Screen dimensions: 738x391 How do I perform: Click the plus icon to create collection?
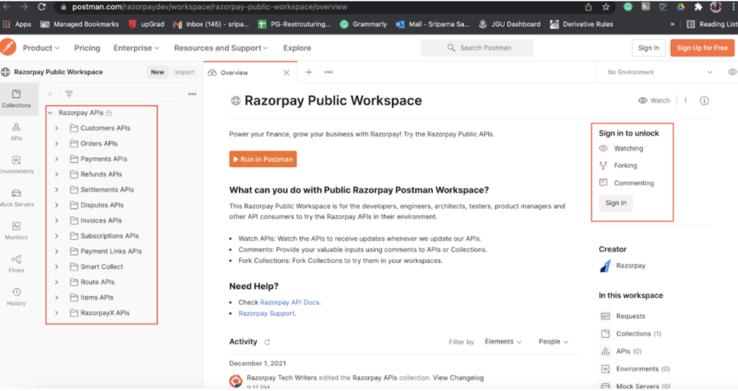click(50, 94)
